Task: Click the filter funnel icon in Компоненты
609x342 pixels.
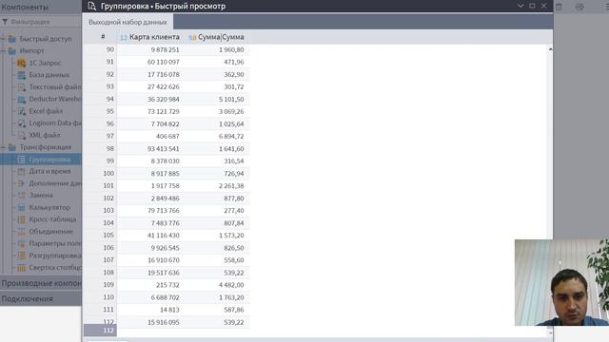Action: pyautogui.click(x=5, y=22)
